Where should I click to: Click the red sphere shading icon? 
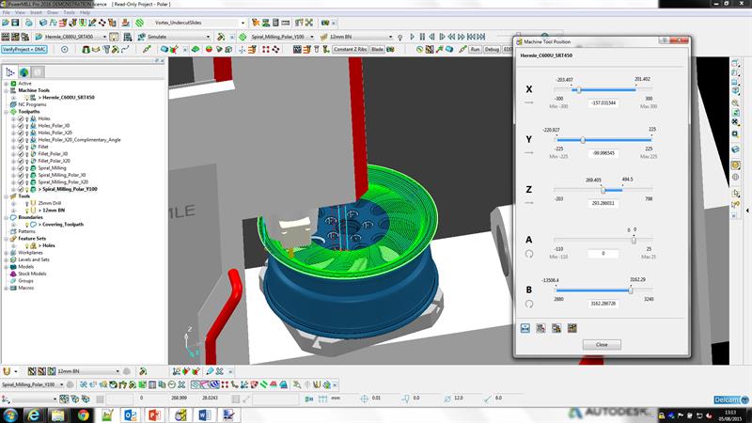[x=209, y=50]
